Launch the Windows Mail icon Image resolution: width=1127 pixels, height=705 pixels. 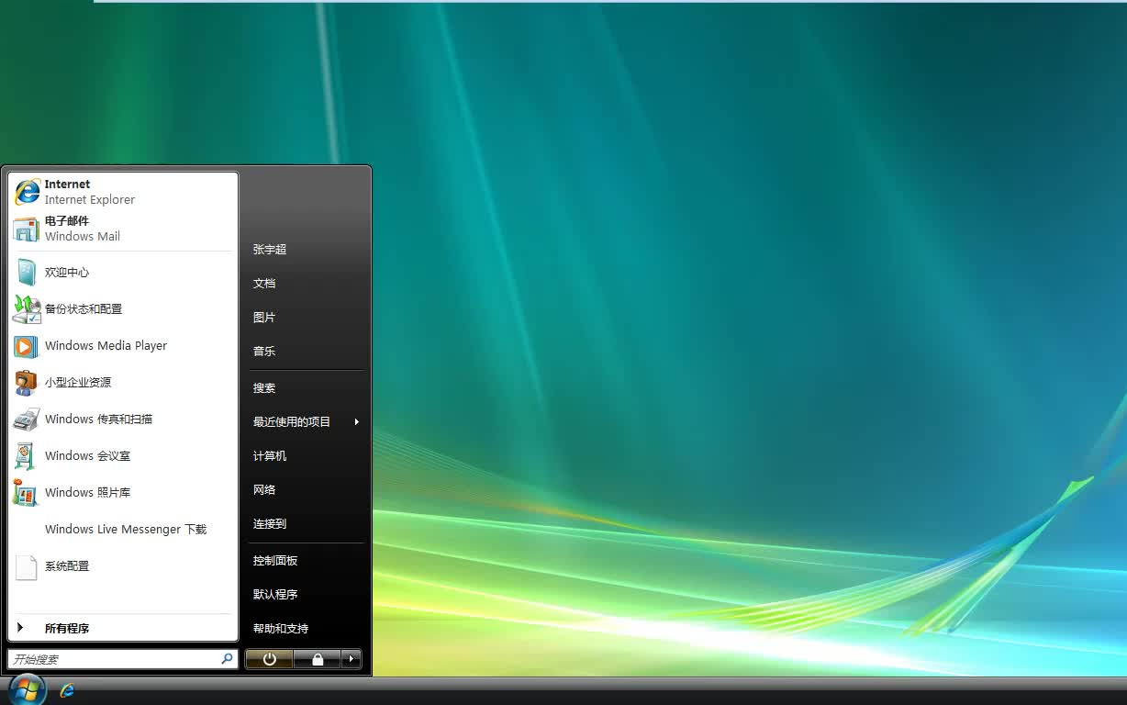[27, 229]
